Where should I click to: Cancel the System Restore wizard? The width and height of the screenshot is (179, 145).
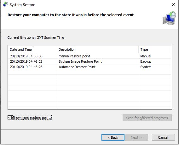[x=163, y=137]
